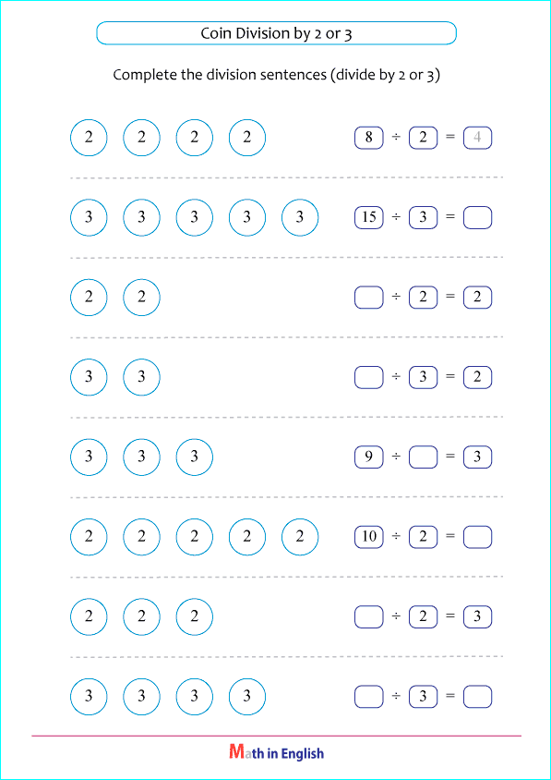This screenshot has height=780, width=551.
Task: Click the second 2 coin in the third row
Action: tap(141, 298)
